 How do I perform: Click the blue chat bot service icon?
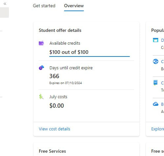[155, 83]
